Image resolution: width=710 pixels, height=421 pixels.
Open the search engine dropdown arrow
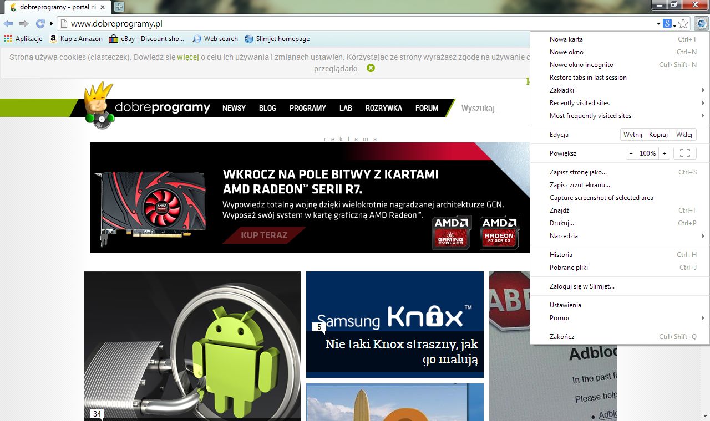tap(674, 25)
